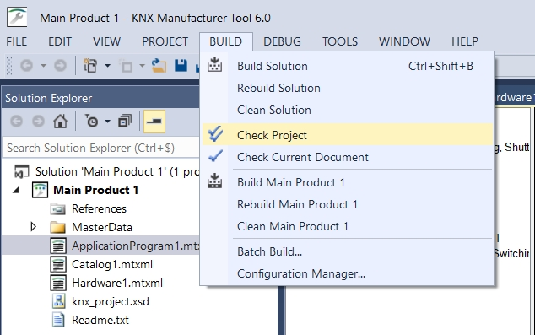Image resolution: width=535 pixels, height=335 pixels.
Task: Open Batch Build... dialog
Action: pyautogui.click(x=348, y=251)
